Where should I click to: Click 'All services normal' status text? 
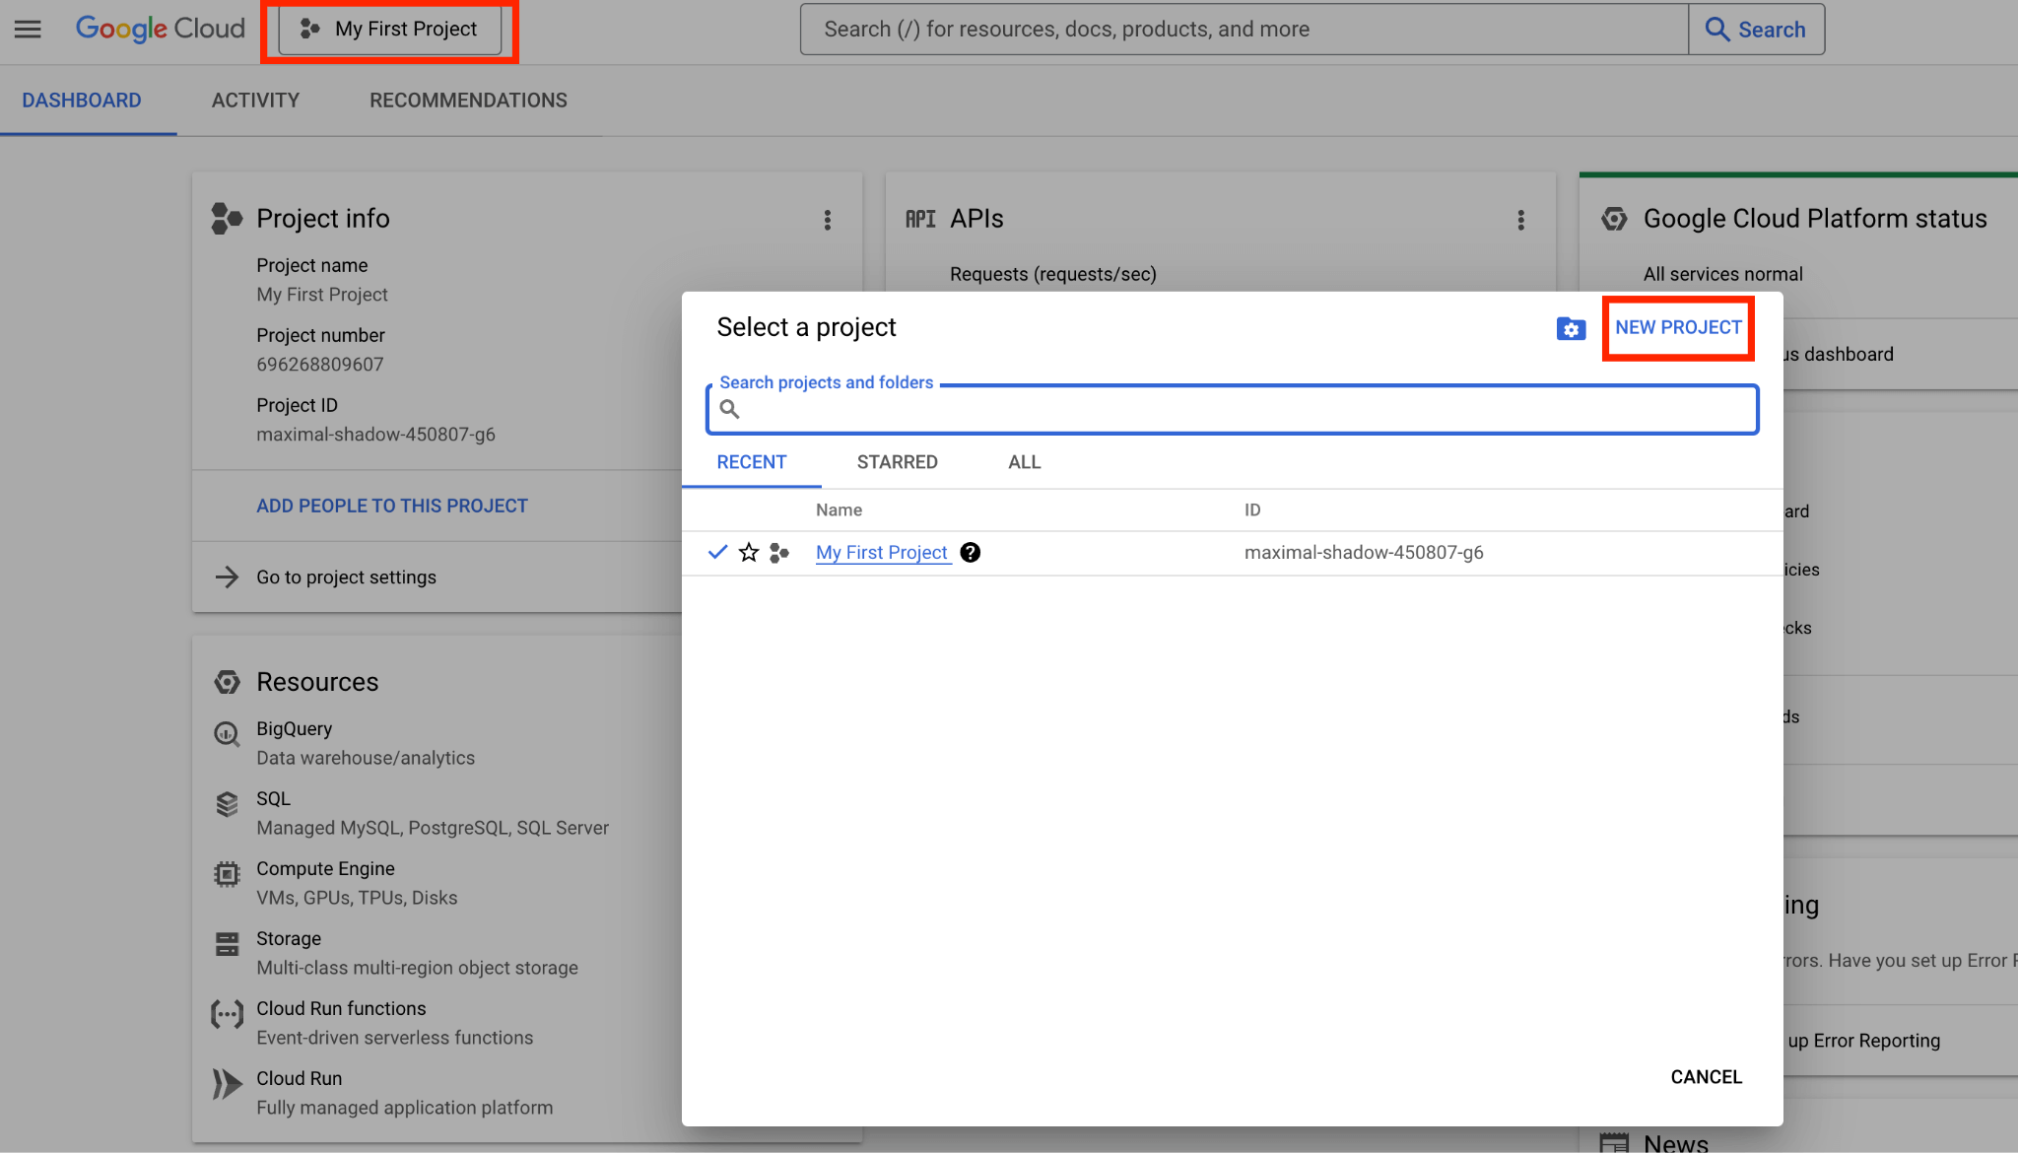1723,274
